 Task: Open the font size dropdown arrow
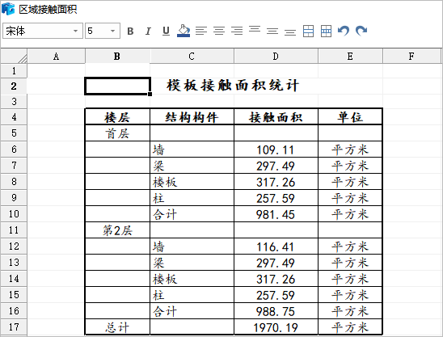point(112,31)
